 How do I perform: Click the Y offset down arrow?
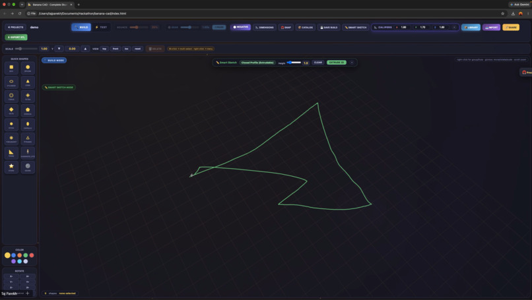coord(59,49)
